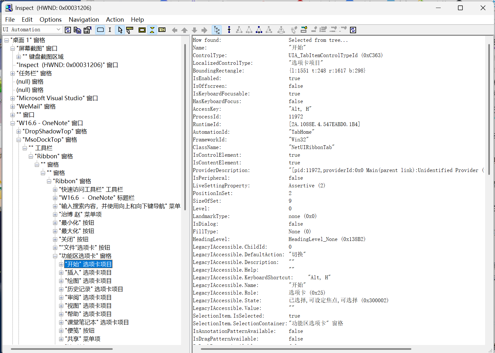
Task: Click the keyboard focus tracking icon
Action: point(162,30)
